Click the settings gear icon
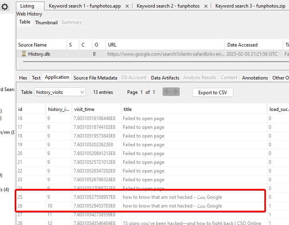 (x=5, y=7)
